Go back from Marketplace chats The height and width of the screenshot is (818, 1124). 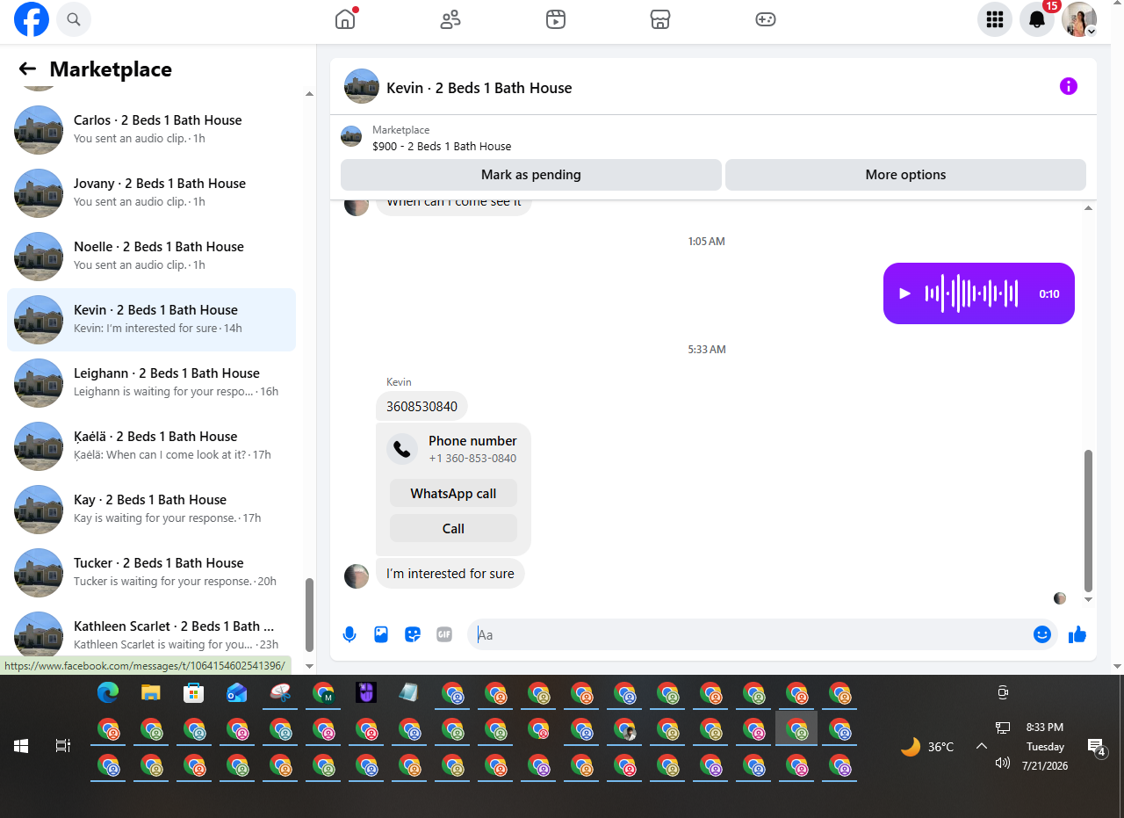(x=27, y=69)
